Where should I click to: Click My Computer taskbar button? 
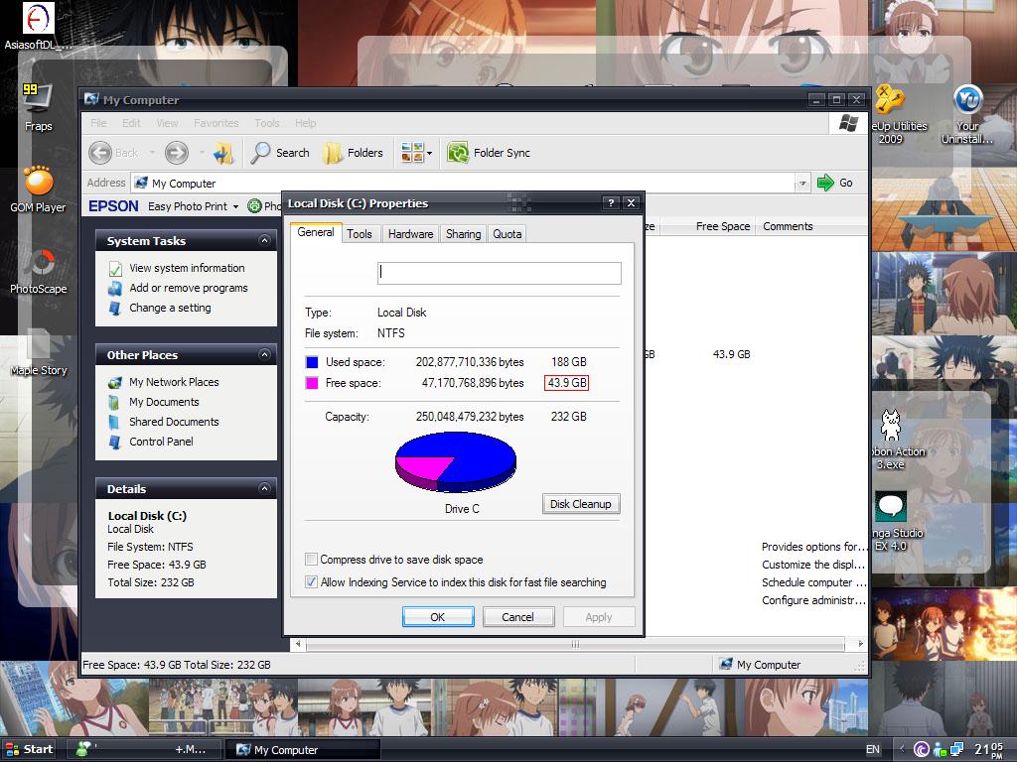click(301, 750)
